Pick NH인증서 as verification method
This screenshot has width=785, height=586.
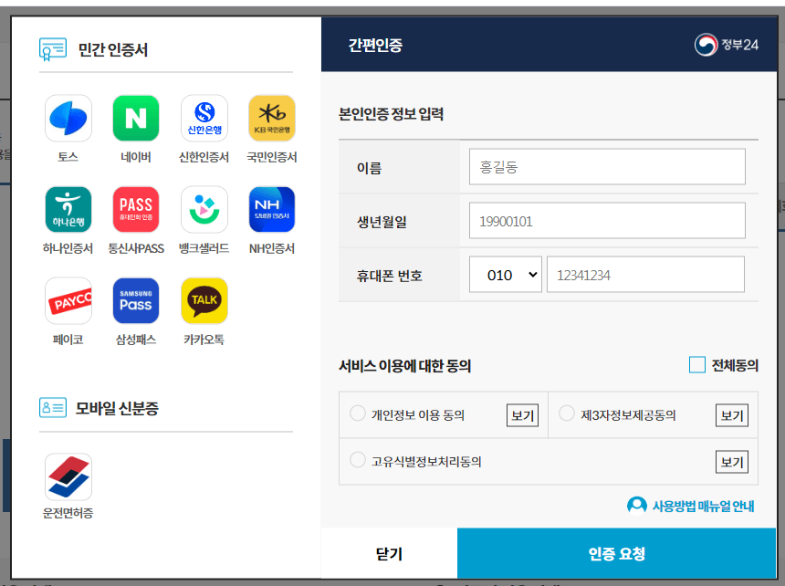271,208
